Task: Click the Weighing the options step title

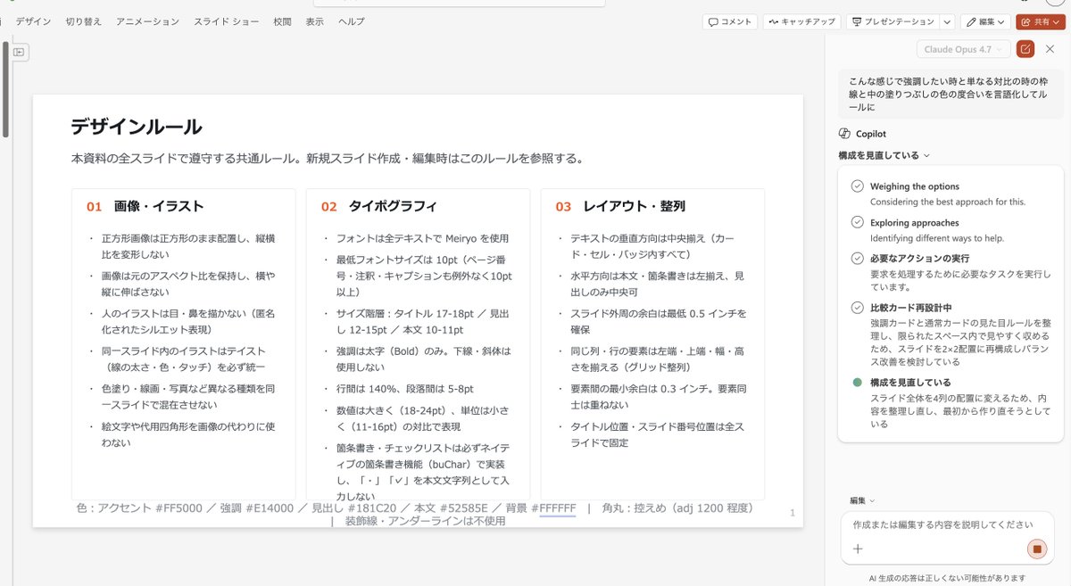Action: (915, 186)
